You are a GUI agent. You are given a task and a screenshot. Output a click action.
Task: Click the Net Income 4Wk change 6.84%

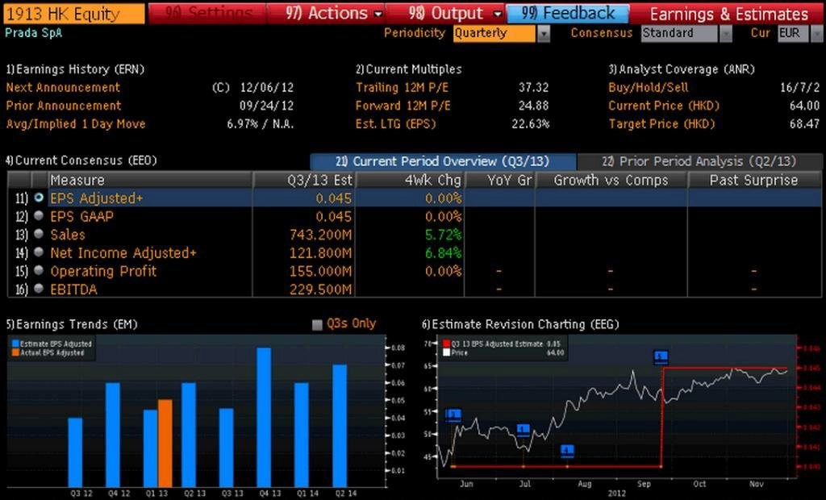pyautogui.click(x=443, y=253)
